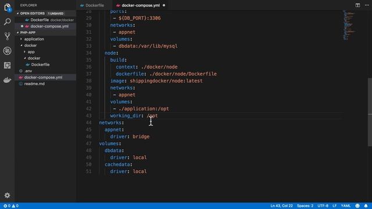Click the split editor icon
372x209 pixels.
tap(357, 5)
